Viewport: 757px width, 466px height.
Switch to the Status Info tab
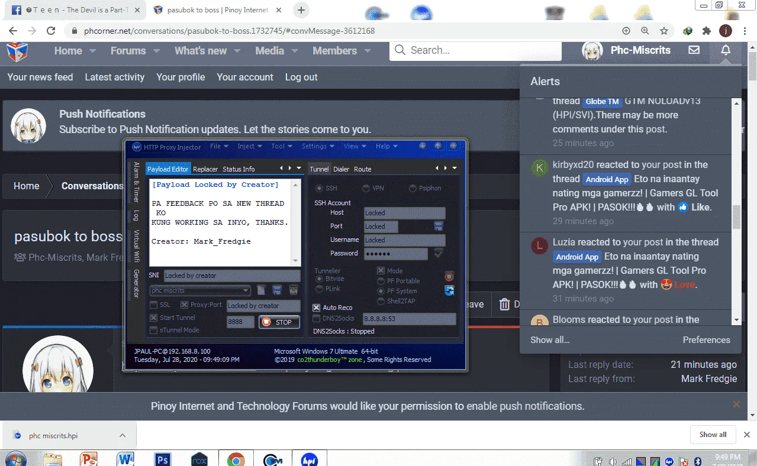pyautogui.click(x=239, y=169)
